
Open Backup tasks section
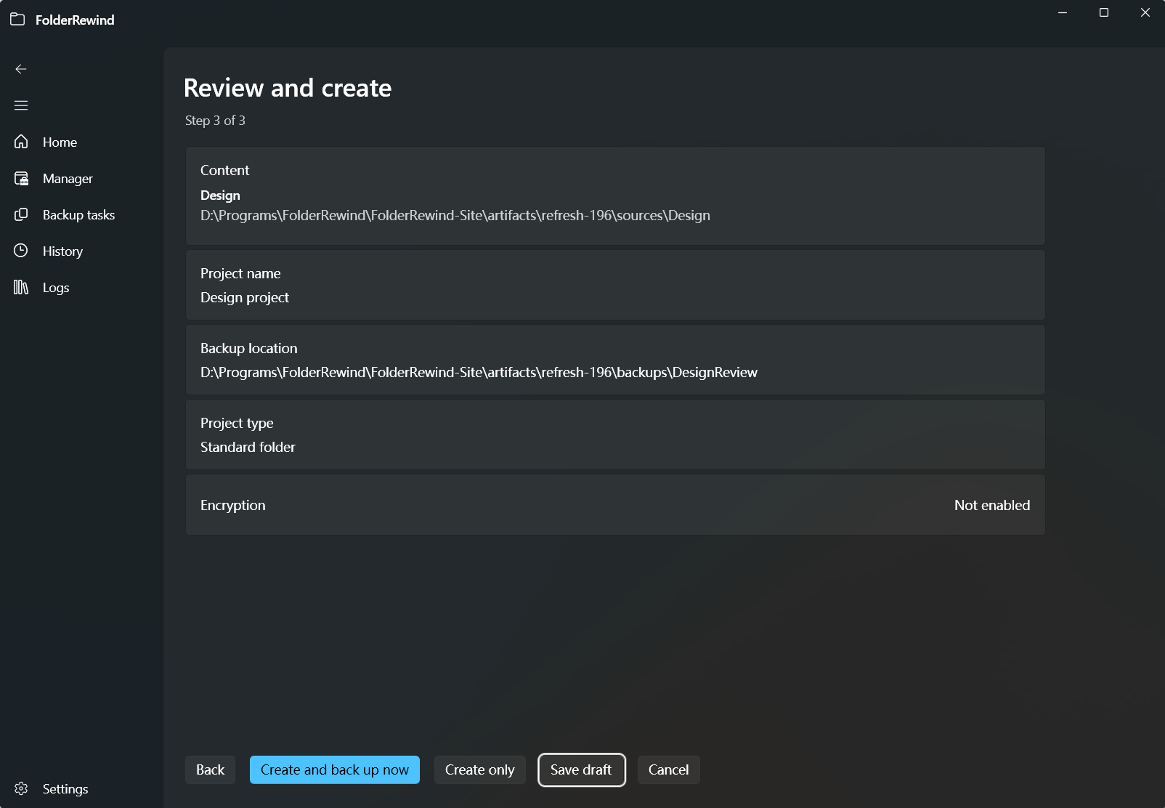pyautogui.click(x=81, y=215)
